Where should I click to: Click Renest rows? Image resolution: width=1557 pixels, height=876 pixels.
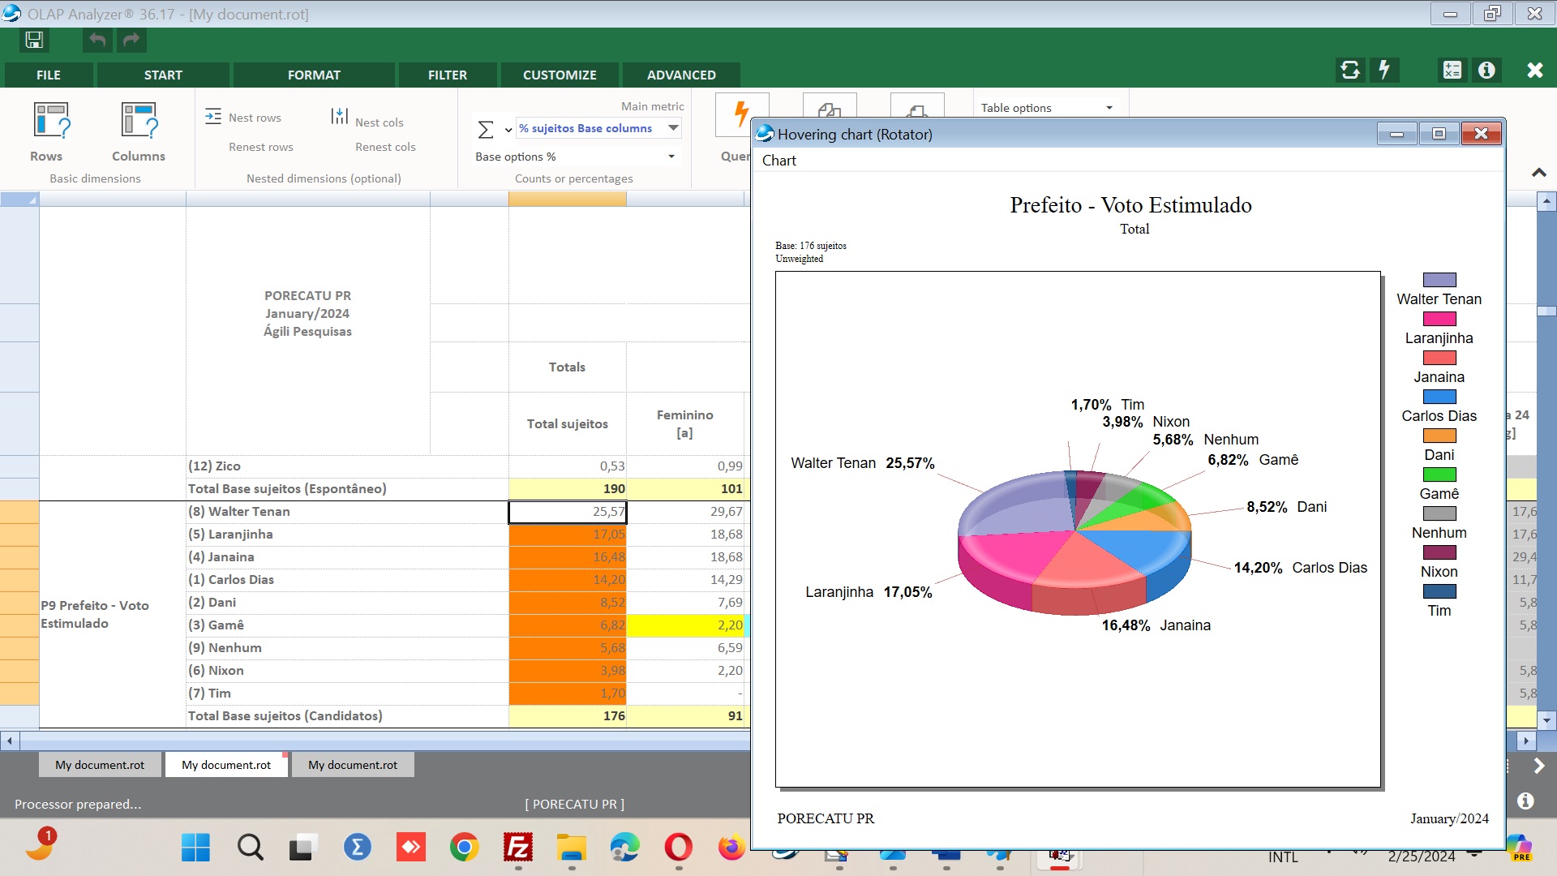point(260,147)
